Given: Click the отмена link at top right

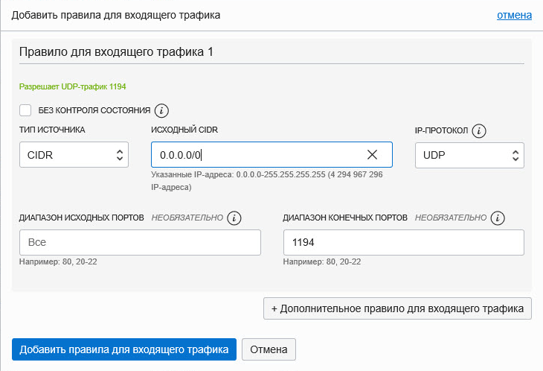Looking at the screenshot, I should (514, 15).
